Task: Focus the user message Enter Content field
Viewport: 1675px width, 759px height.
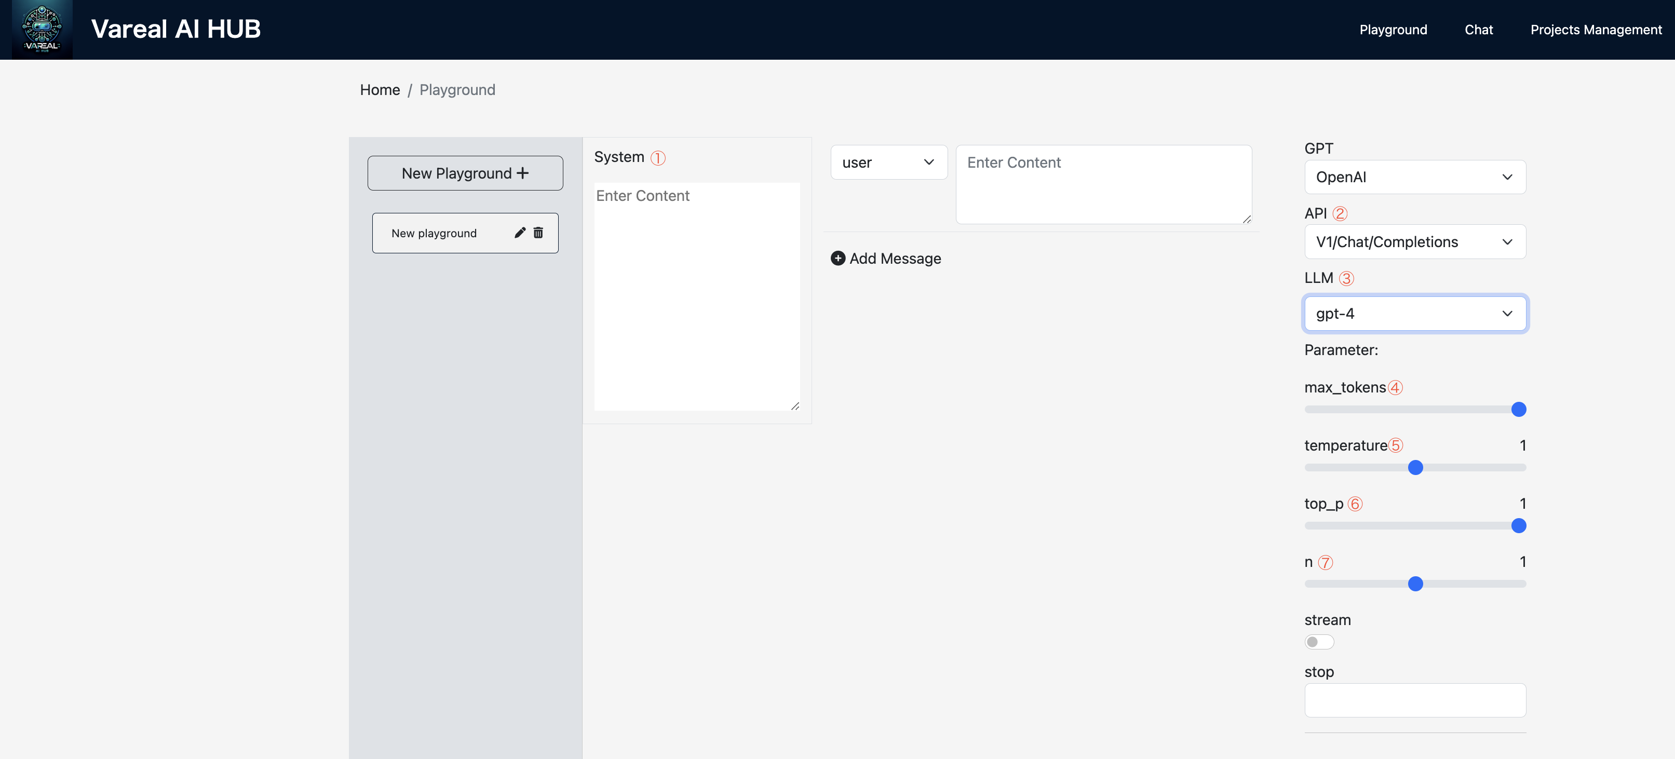Action: (x=1103, y=185)
